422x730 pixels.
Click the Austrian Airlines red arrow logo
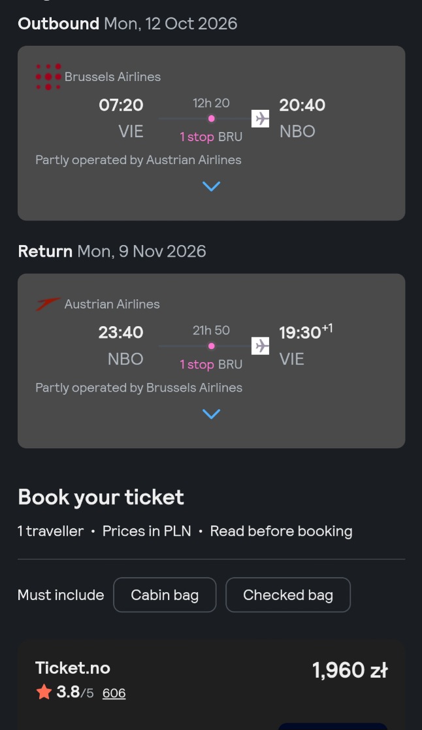(x=48, y=304)
